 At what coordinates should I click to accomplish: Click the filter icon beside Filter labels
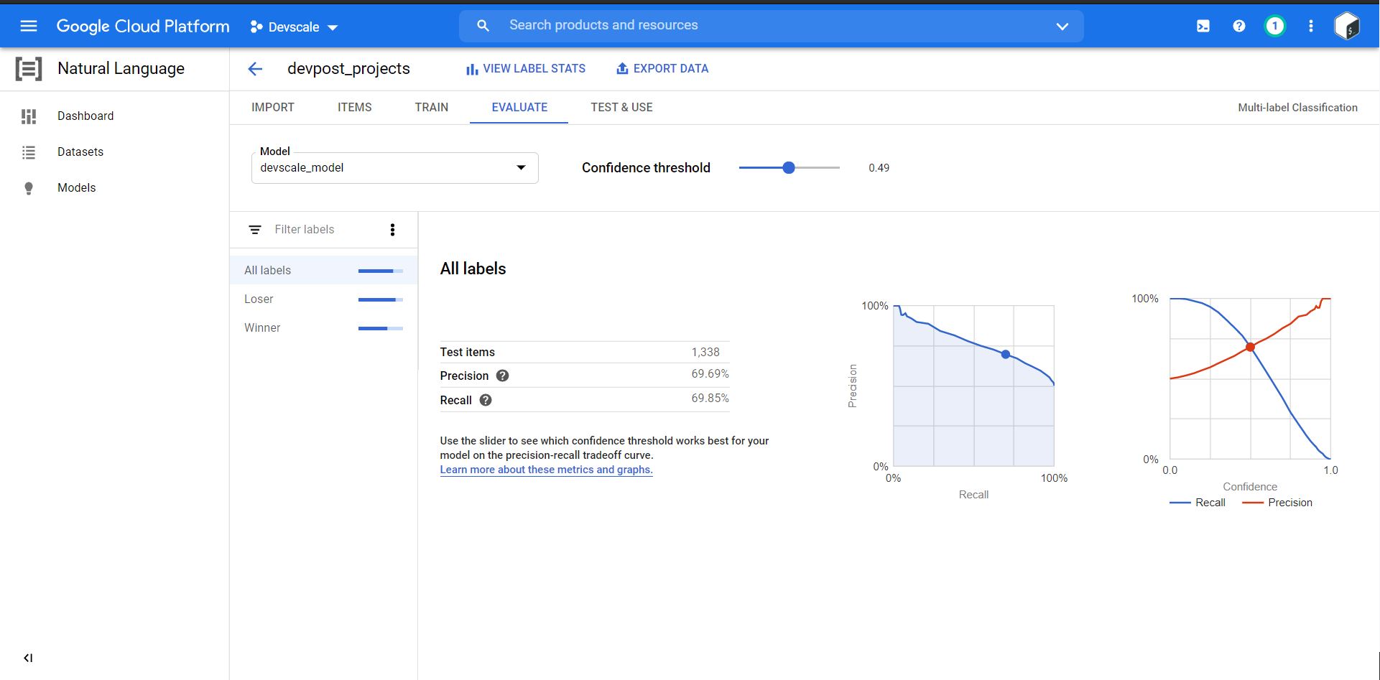coord(255,230)
